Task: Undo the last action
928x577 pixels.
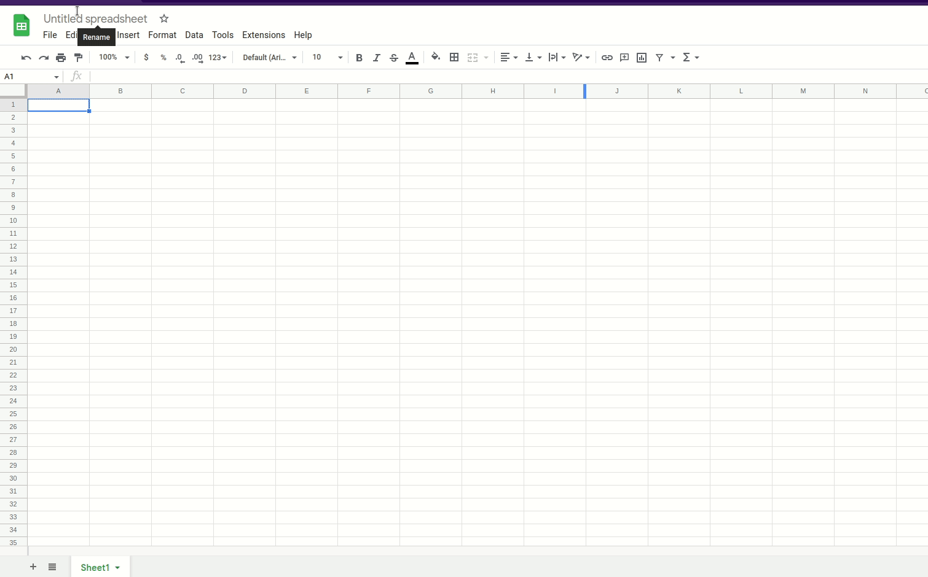Action: point(26,57)
